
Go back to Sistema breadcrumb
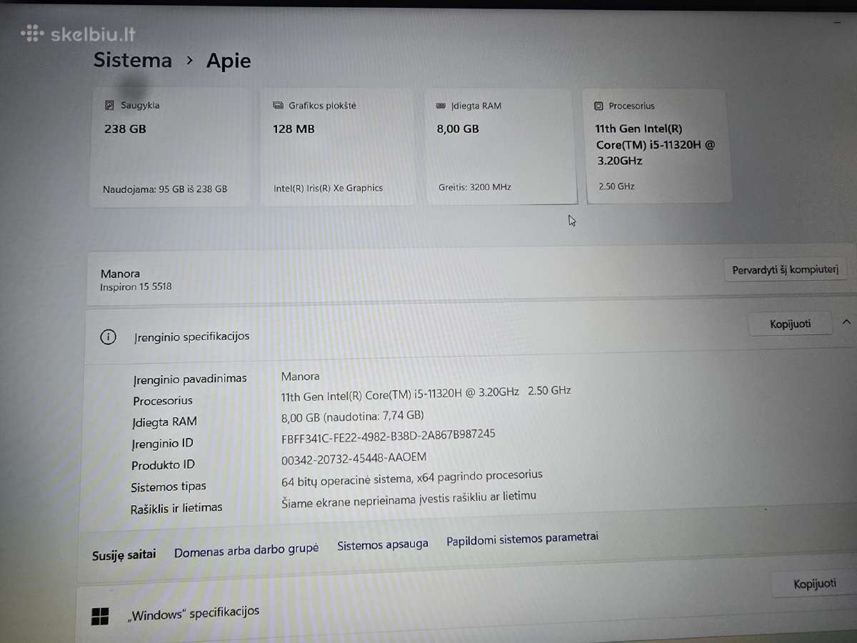pos(133,60)
